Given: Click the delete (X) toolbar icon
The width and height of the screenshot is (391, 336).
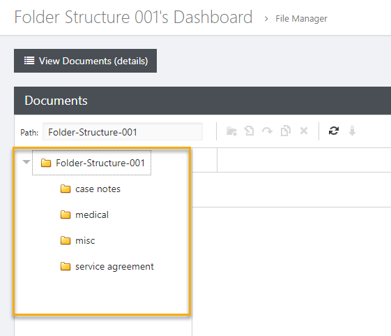Looking at the screenshot, I should (x=304, y=131).
